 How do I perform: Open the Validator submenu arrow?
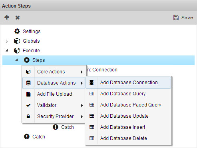tap(82, 105)
